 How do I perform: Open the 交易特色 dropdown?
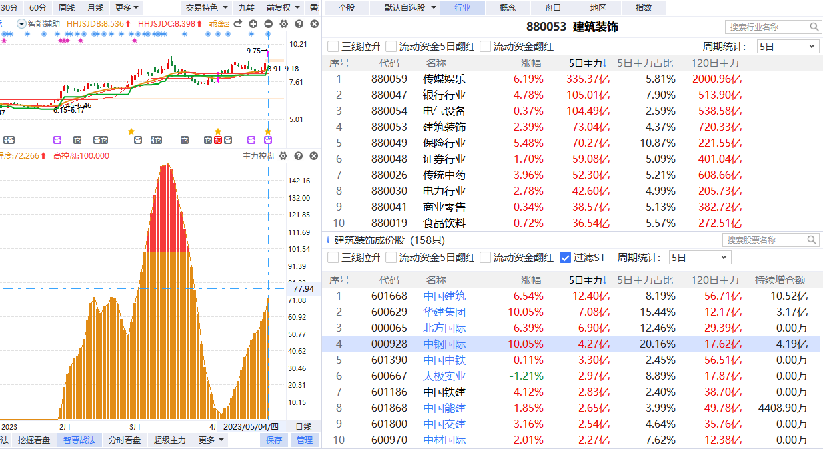207,8
